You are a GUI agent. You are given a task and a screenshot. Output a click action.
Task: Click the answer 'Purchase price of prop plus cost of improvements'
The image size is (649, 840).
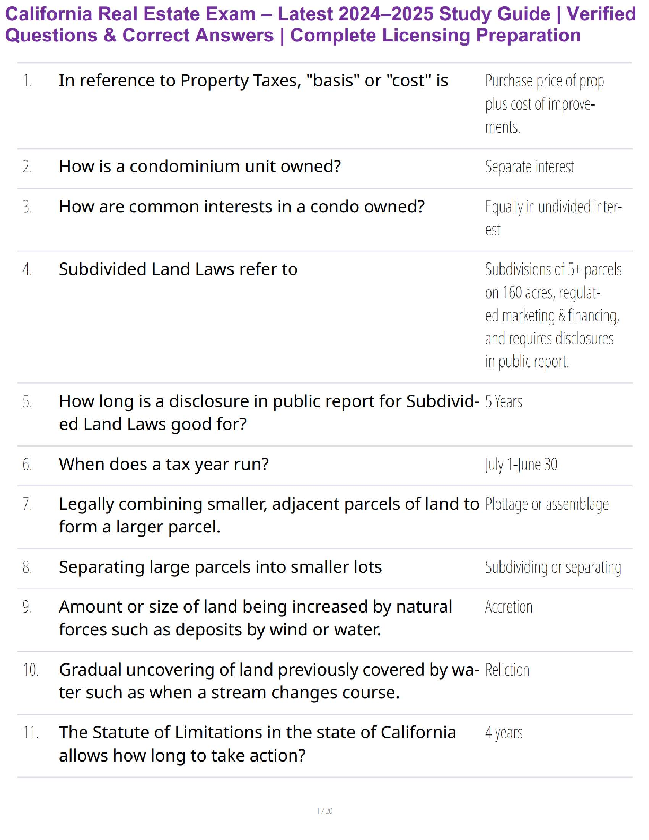(544, 104)
